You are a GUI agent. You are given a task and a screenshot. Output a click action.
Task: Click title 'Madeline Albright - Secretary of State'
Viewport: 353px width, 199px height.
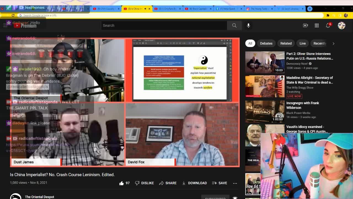(x=310, y=80)
